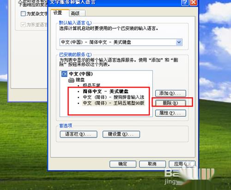Image resolution: width=231 pixels, height=190 pixels.
Task: Open the 语言栏(B)... preferences
Action: (79, 134)
